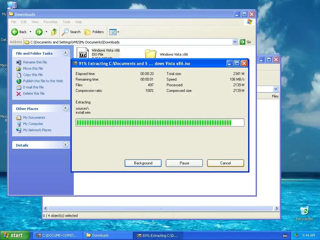Viewport: 320px width, 240px height.
Task: Switch to C:\DOCUME~1\VM2 taskbar item
Action: tap(57, 235)
